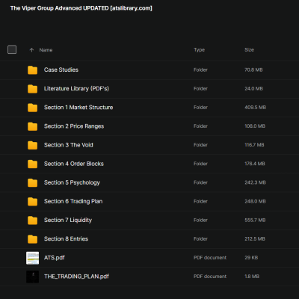Click the 'Section 2 Price Ranges' name
Viewport: 299px width, 299px height.
[x=74, y=126]
